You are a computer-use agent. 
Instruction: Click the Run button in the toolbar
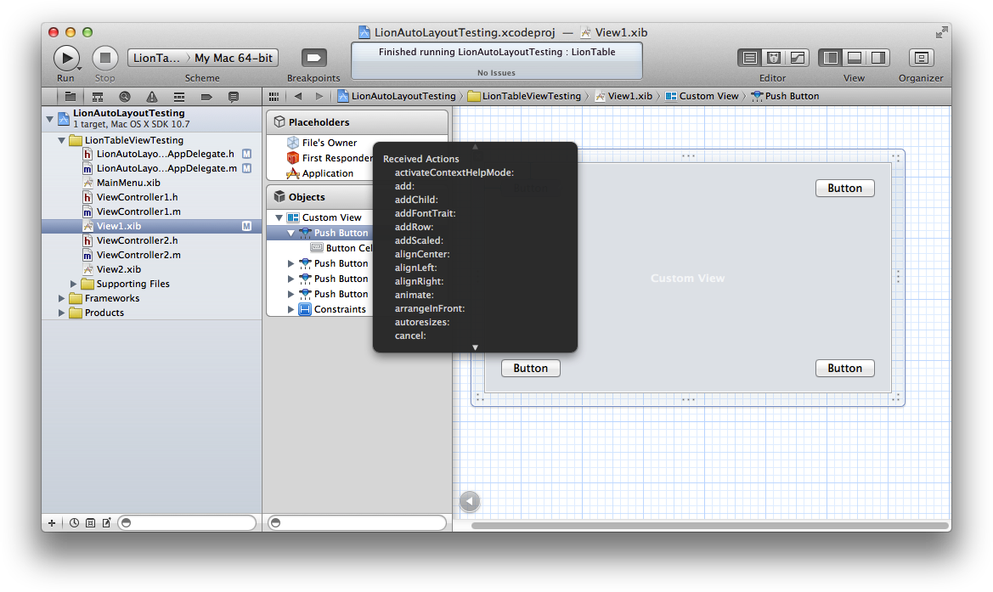pos(66,59)
